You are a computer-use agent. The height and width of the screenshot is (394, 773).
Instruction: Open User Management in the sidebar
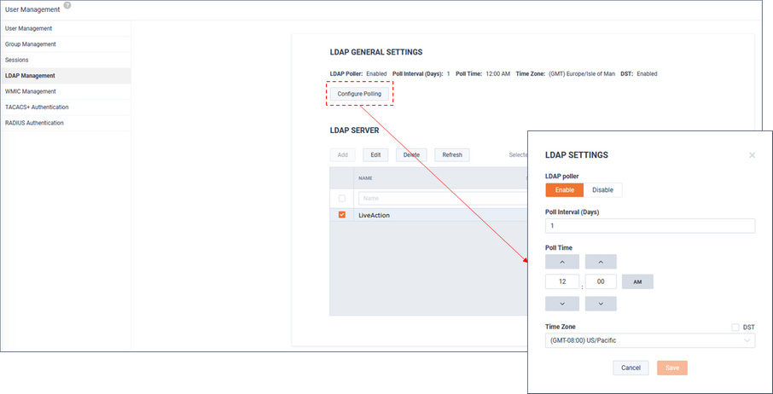click(x=66, y=28)
